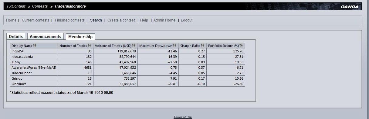The height and width of the screenshot is (119, 369).
Task: Click volume value 738,397
Action: (x=130, y=78)
